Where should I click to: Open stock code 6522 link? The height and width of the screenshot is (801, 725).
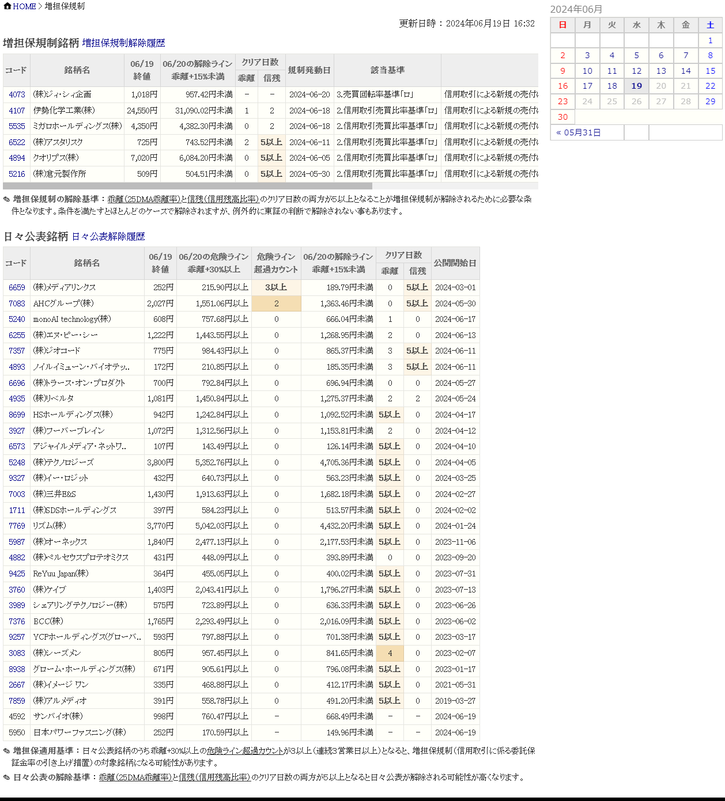[x=17, y=142]
